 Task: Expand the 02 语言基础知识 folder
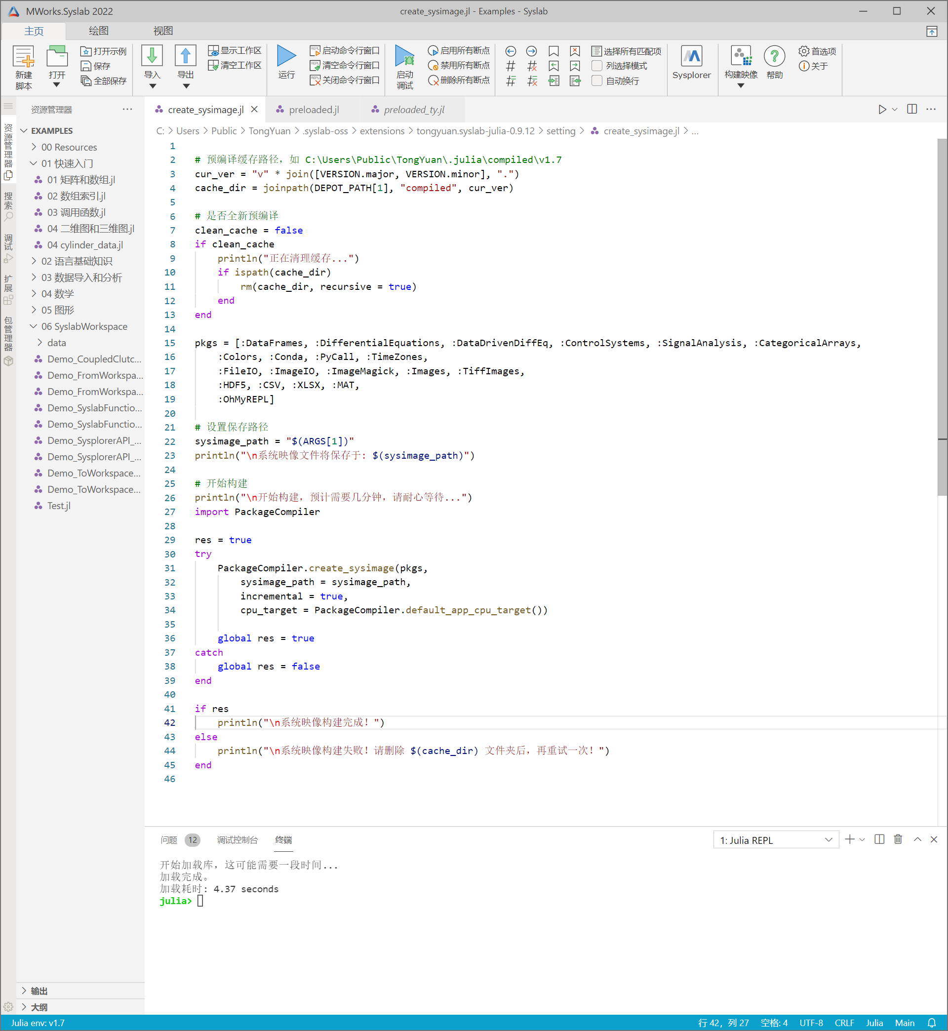77,261
